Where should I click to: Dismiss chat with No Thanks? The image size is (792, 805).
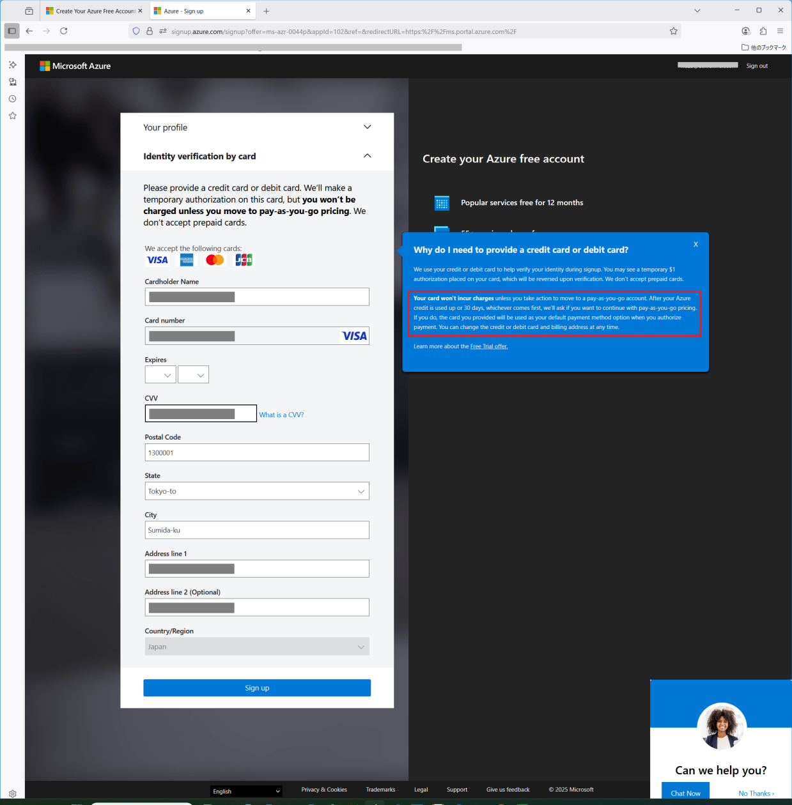tap(756, 793)
